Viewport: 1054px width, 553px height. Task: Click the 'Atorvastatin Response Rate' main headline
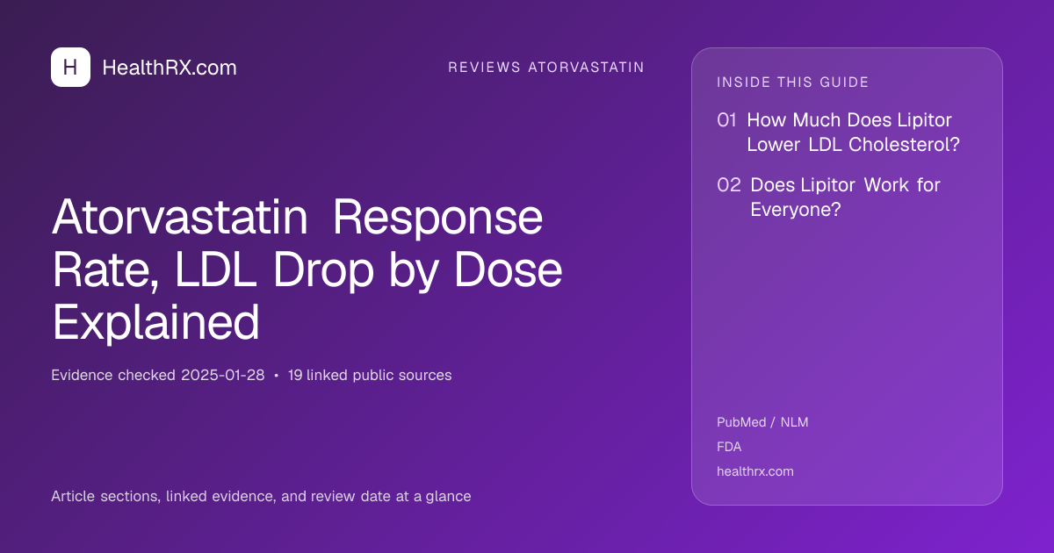pyautogui.click(x=307, y=270)
